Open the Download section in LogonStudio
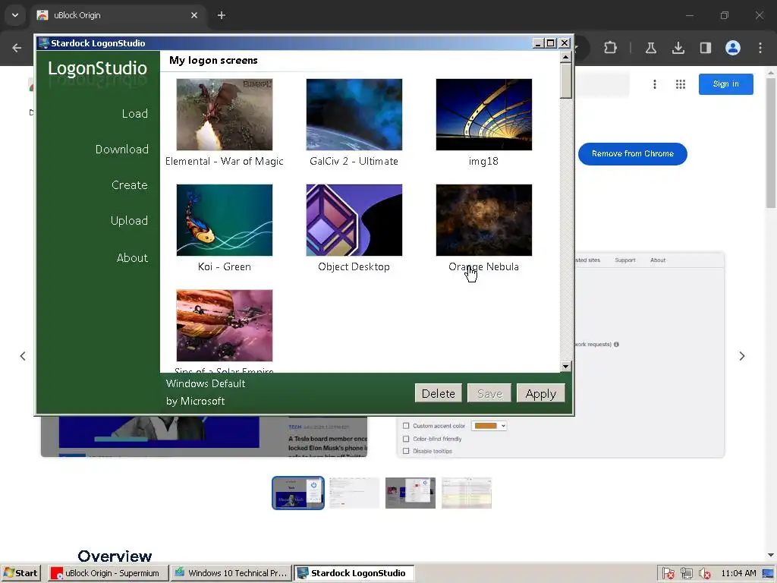Image resolution: width=777 pixels, height=583 pixels. [x=122, y=150]
